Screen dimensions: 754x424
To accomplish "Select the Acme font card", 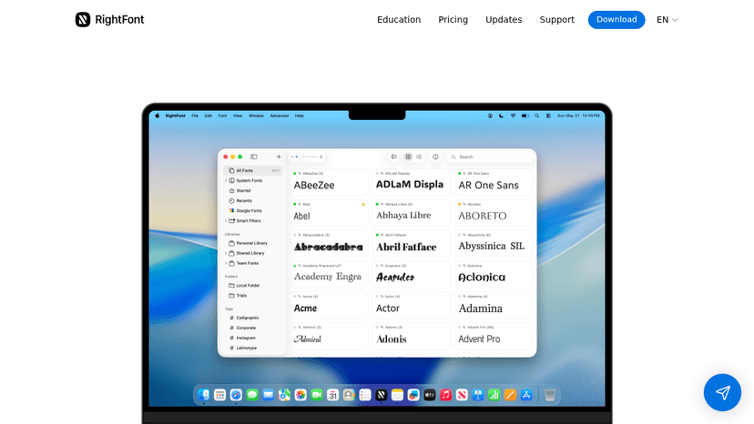I will pos(329,305).
